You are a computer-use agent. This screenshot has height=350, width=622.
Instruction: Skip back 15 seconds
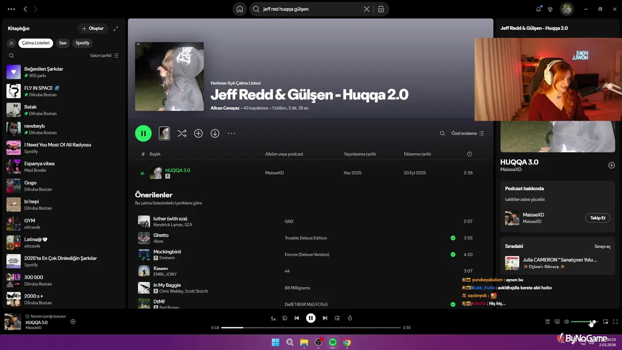(x=285, y=318)
